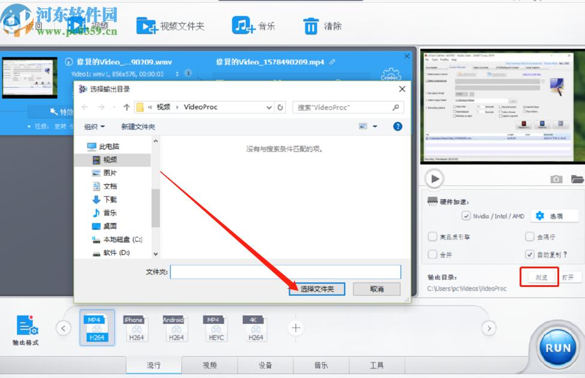585x378 pixels.
Task: Click the folder name input field
Action: click(x=286, y=272)
